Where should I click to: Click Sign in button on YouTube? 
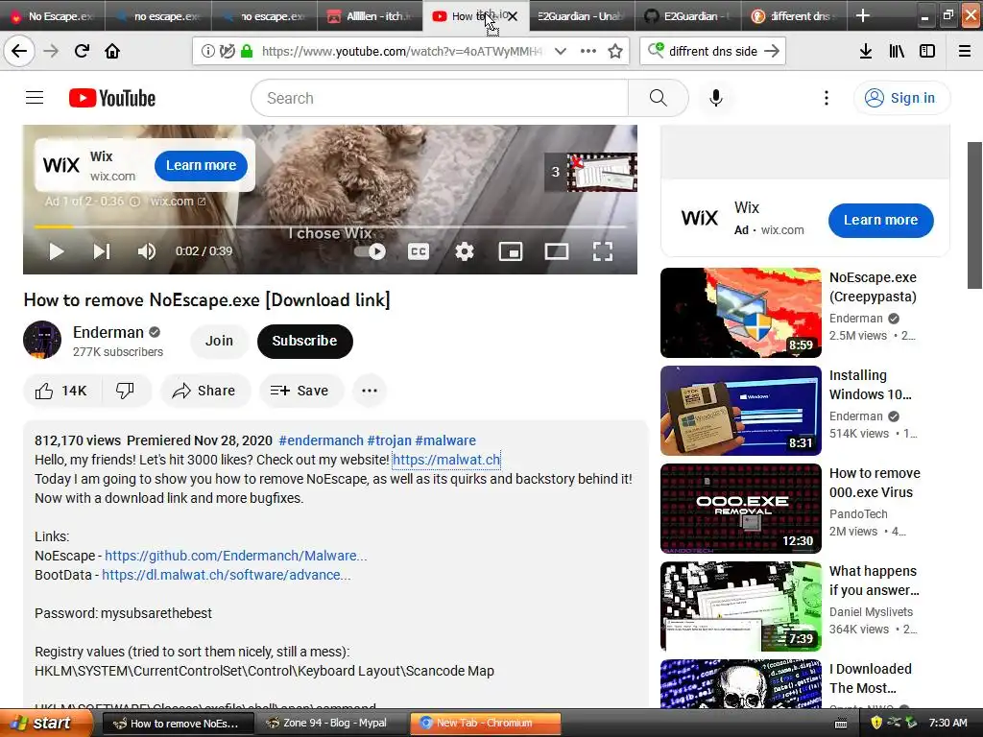(x=901, y=98)
